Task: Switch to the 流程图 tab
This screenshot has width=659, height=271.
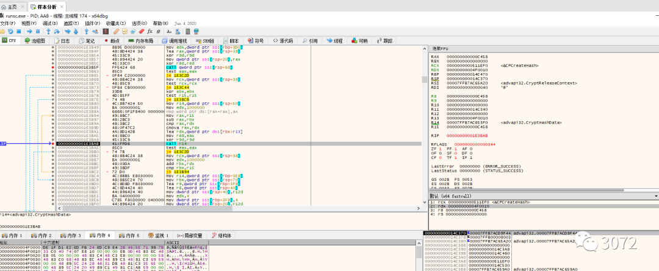Action: click(34, 41)
